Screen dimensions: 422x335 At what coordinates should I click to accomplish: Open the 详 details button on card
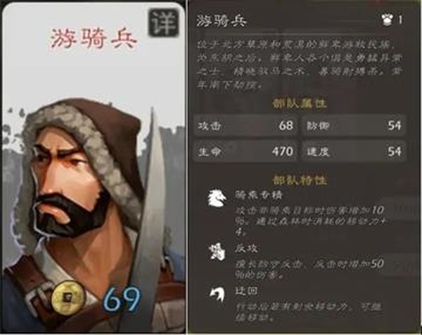164,23
